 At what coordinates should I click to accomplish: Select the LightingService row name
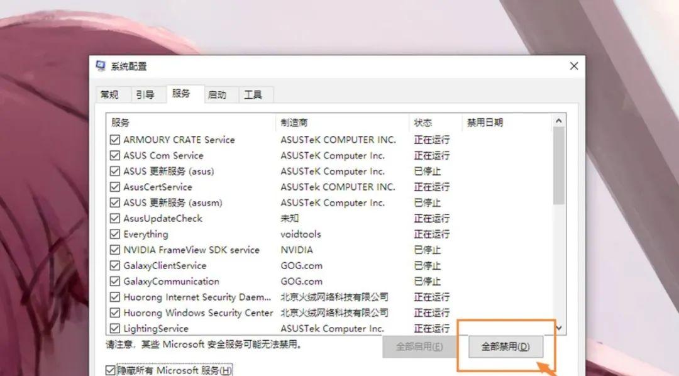click(x=156, y=328)
